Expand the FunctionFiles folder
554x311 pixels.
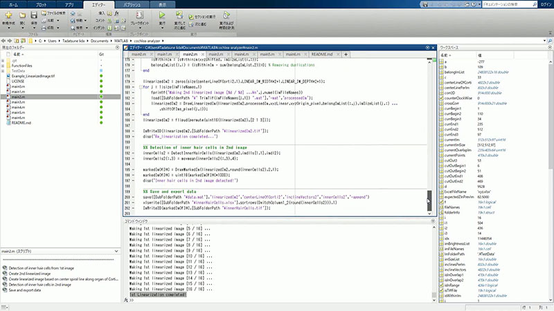(x=3, y=66)
